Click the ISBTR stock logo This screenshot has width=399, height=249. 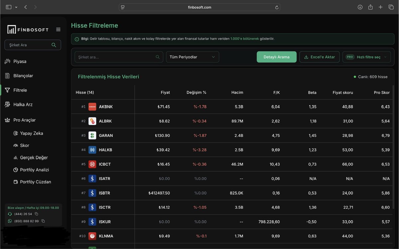[x=92, y=193]
